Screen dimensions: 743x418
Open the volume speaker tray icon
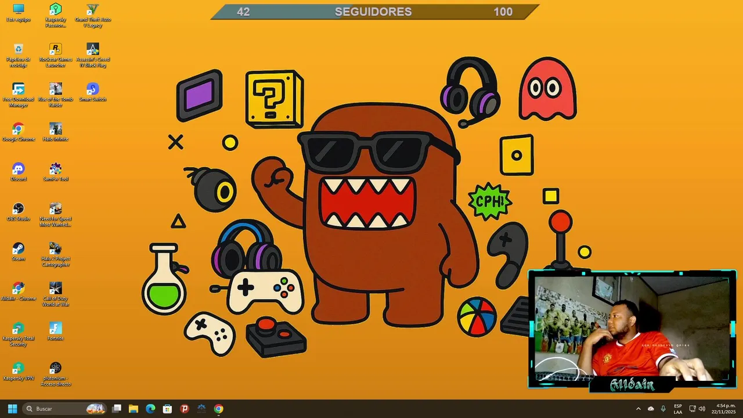click(702, 409)
